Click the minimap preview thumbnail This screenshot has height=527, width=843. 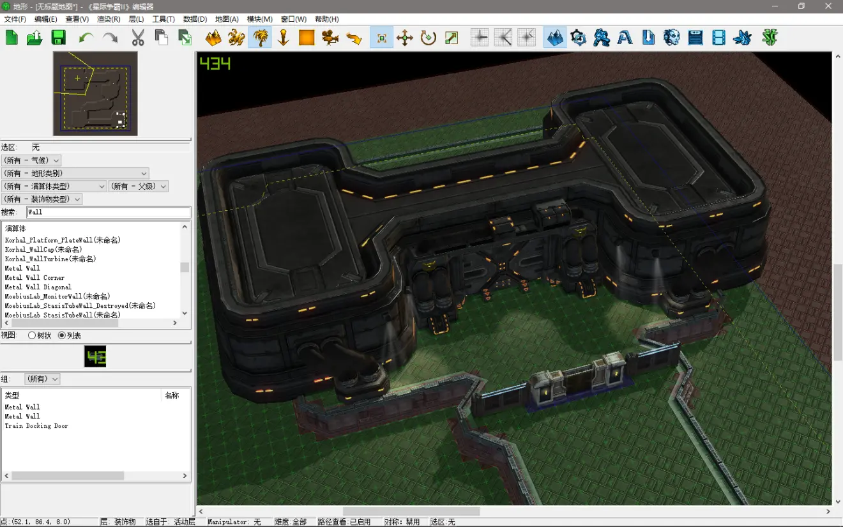(x=95, y=93)
